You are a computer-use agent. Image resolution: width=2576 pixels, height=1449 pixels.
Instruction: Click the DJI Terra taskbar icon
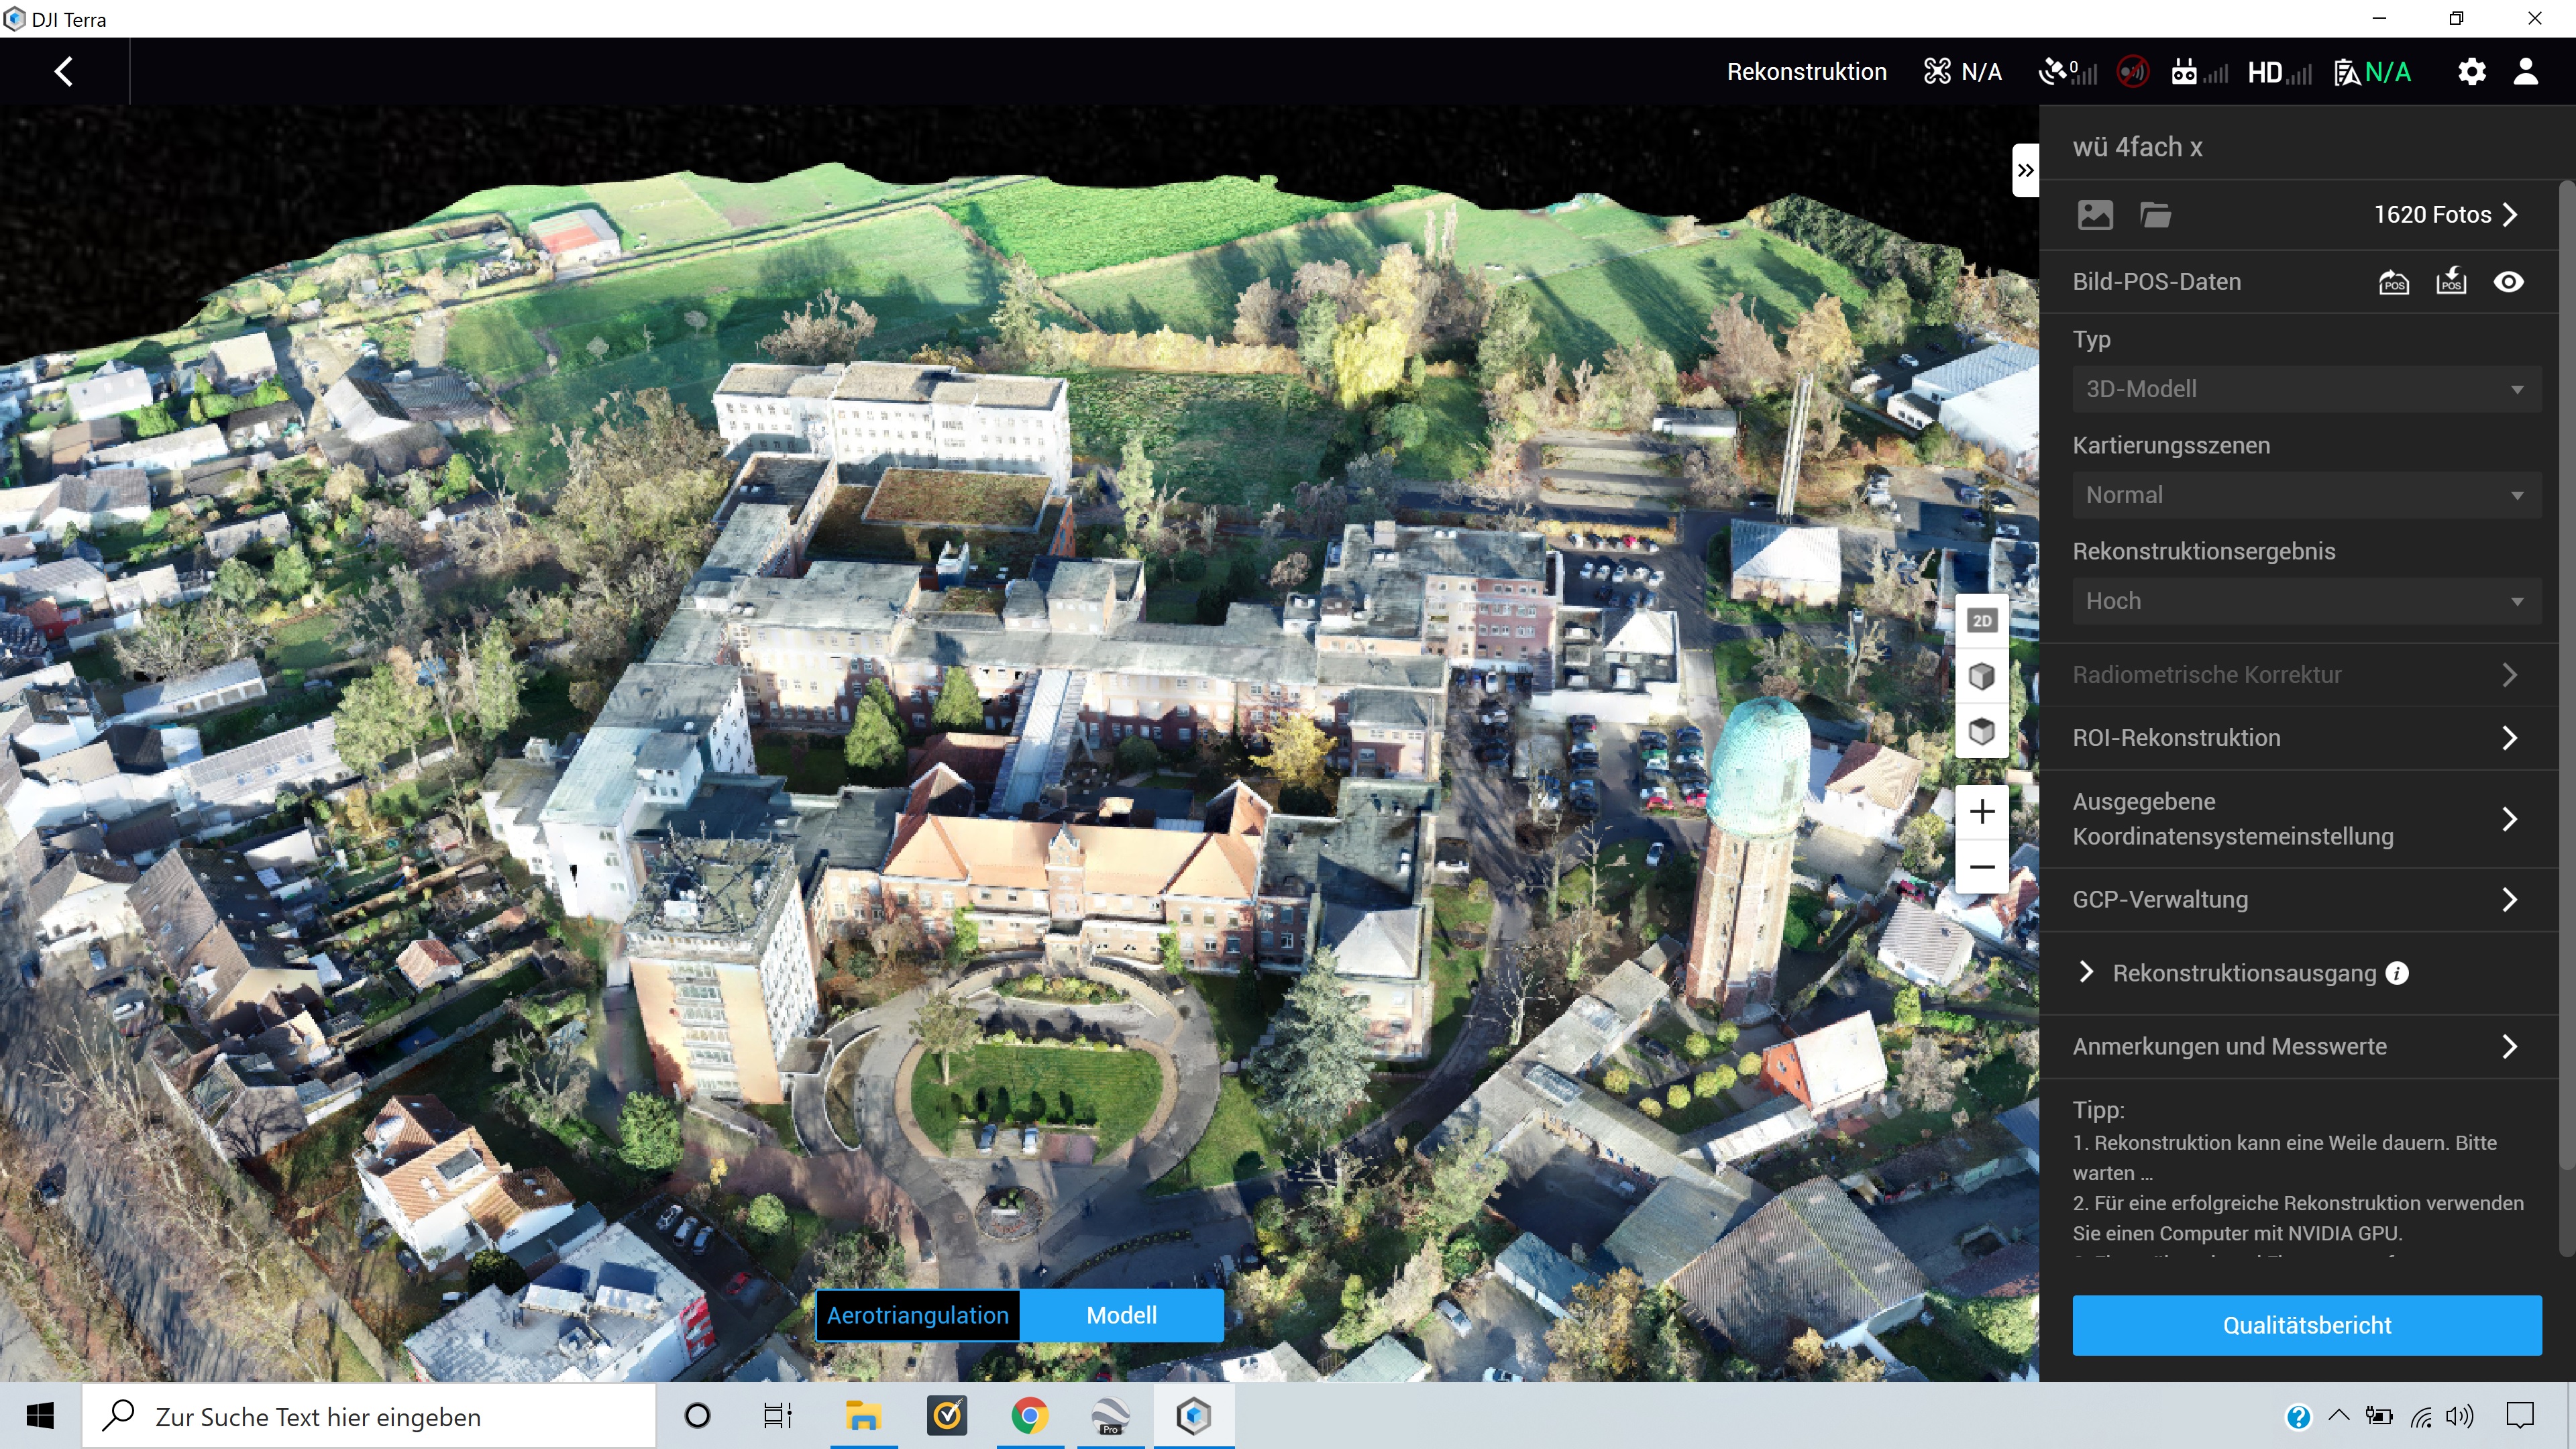1193,1416
